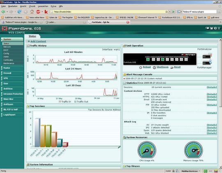Viewport: 222px width, 173px height.
Task: Open Details for Spam detected
Action: 212,130
